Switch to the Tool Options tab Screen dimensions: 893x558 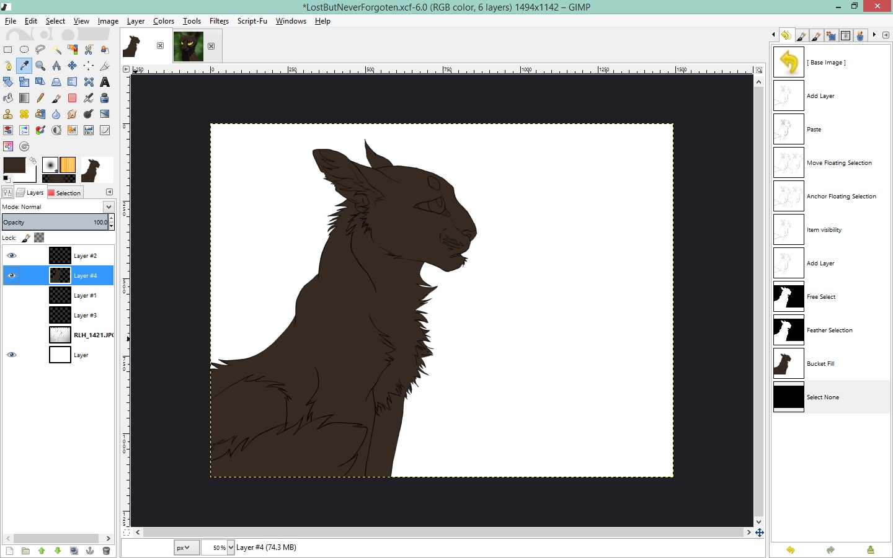tap(7, 193)
